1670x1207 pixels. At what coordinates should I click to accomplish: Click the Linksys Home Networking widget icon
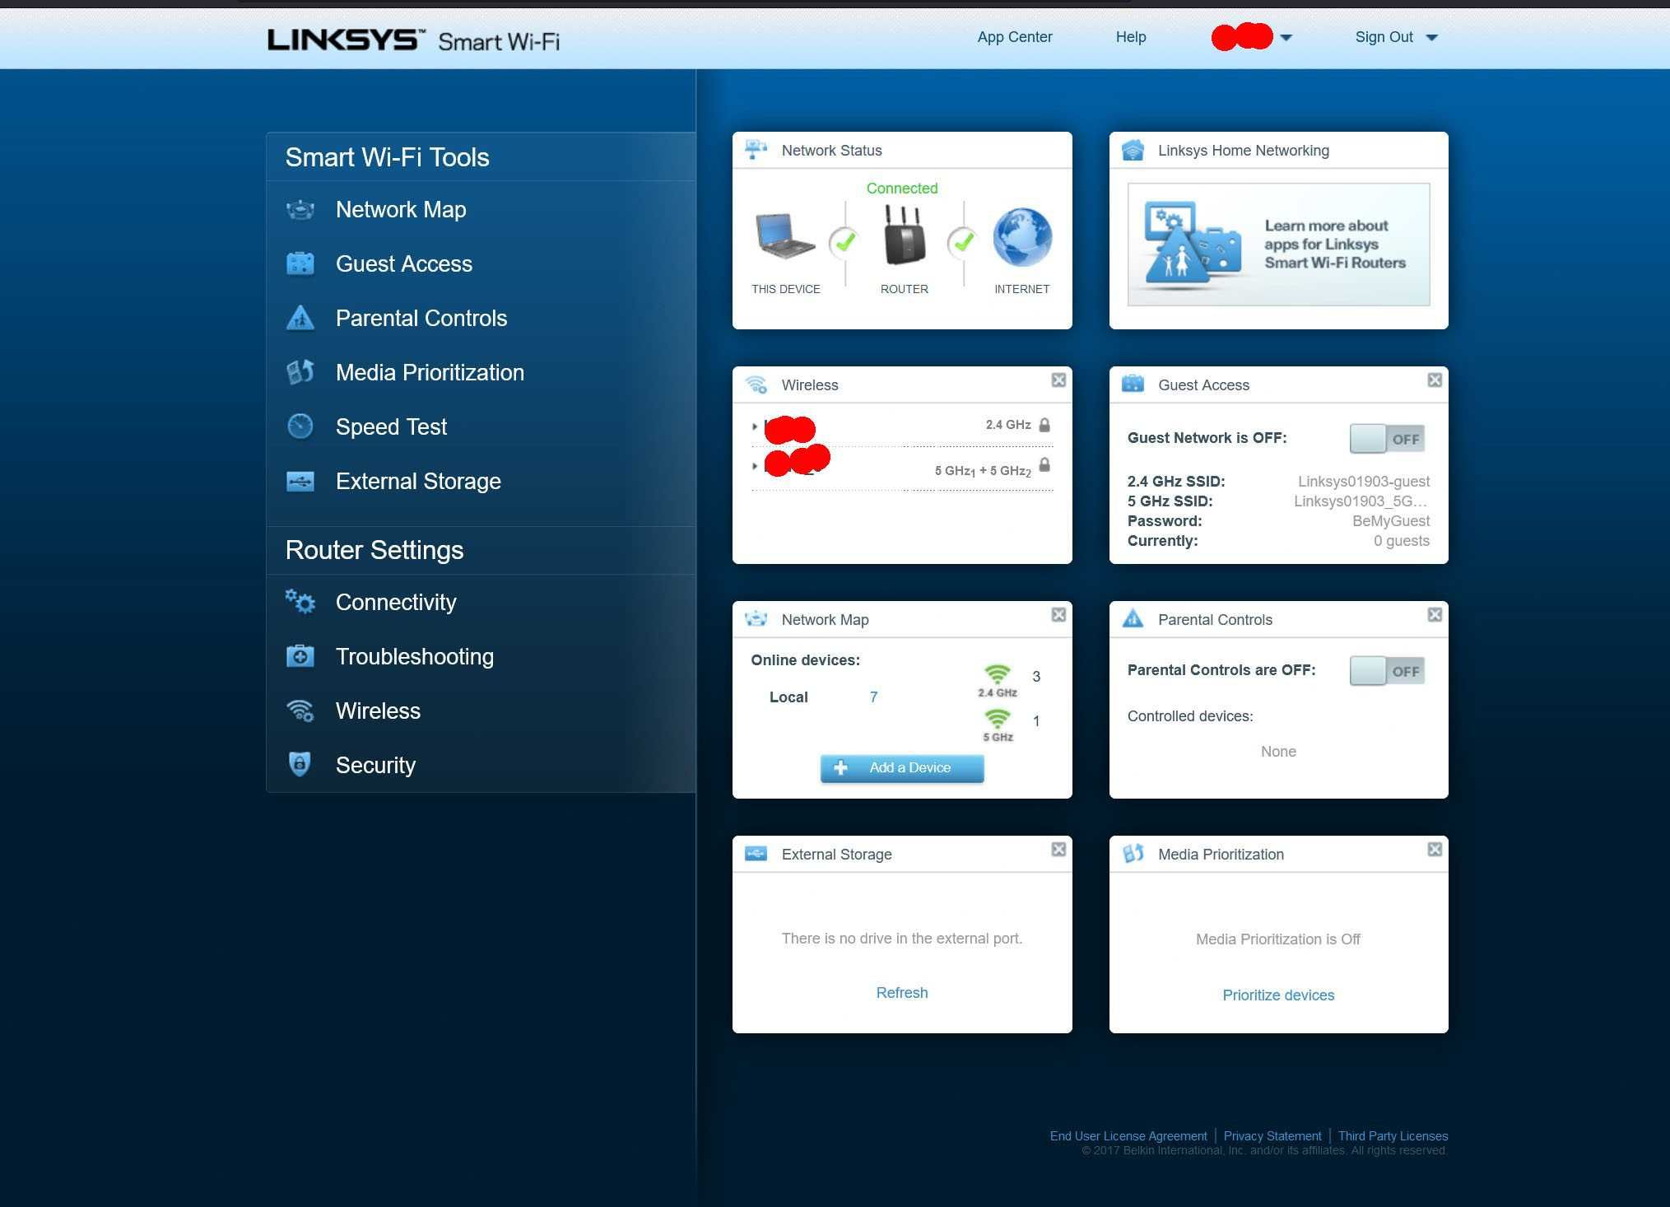point(1133,150)
